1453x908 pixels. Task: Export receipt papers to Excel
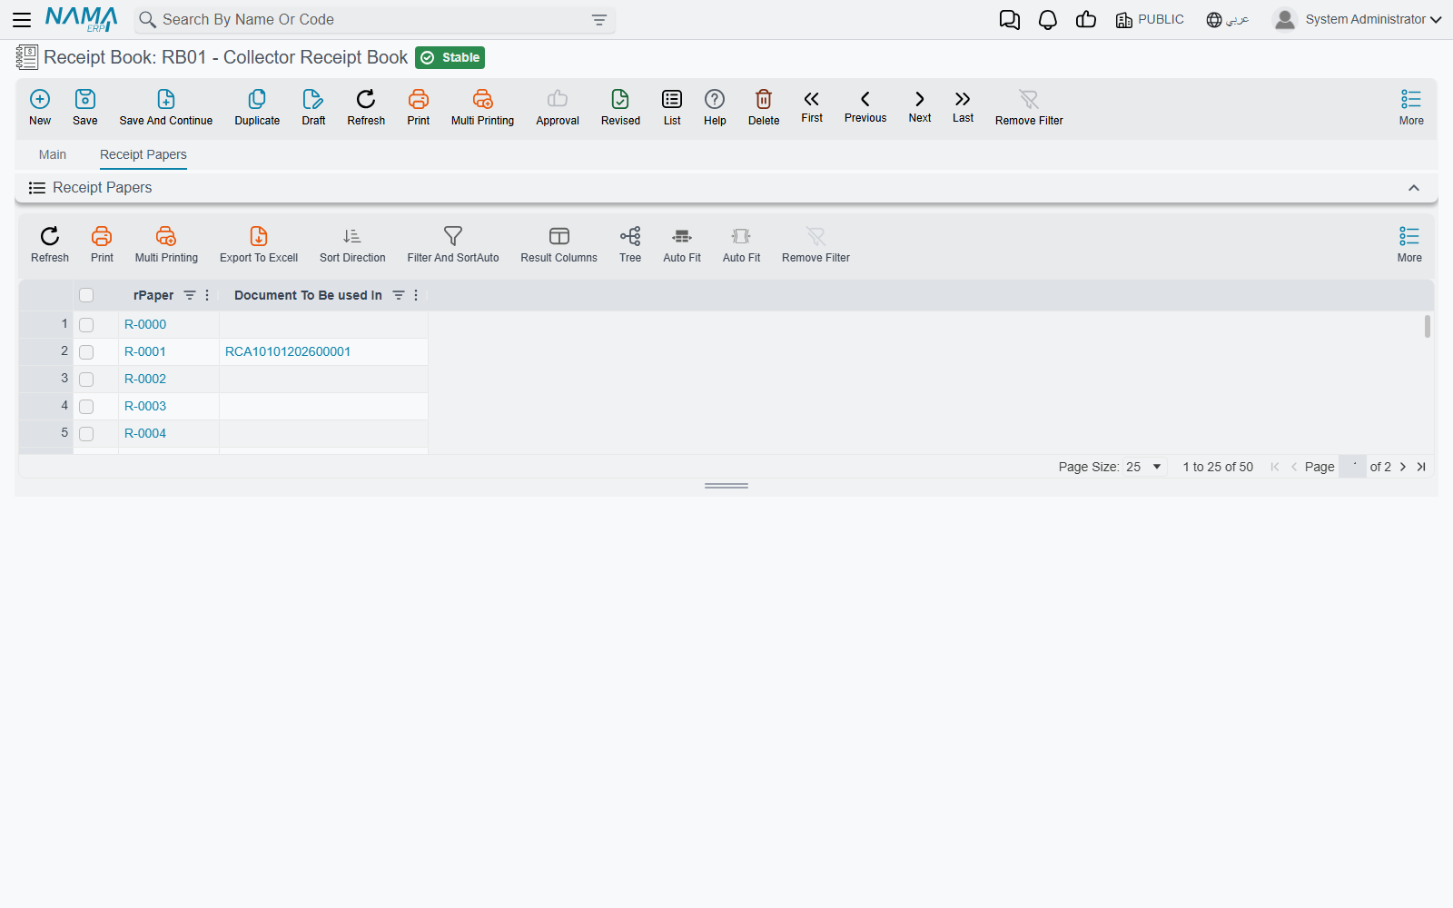point(259,245)
